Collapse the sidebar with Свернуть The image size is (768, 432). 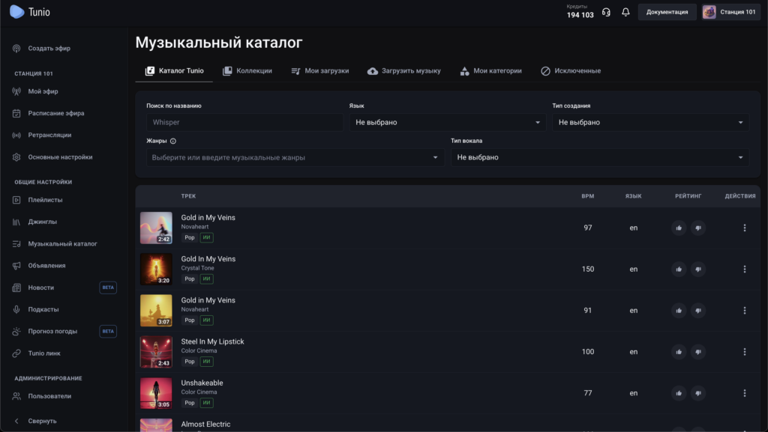click(42, 421)
